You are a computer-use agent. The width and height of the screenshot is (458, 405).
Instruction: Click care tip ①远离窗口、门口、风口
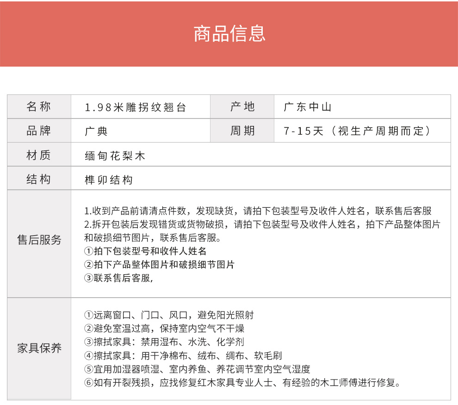[169, 315]
